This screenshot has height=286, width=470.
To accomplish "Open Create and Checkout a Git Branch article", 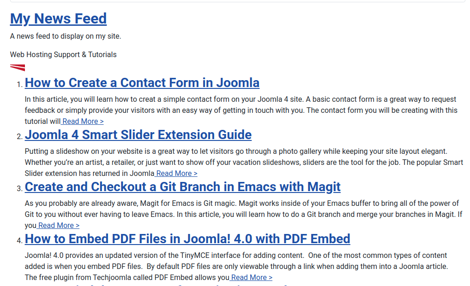I will (182, 187).
